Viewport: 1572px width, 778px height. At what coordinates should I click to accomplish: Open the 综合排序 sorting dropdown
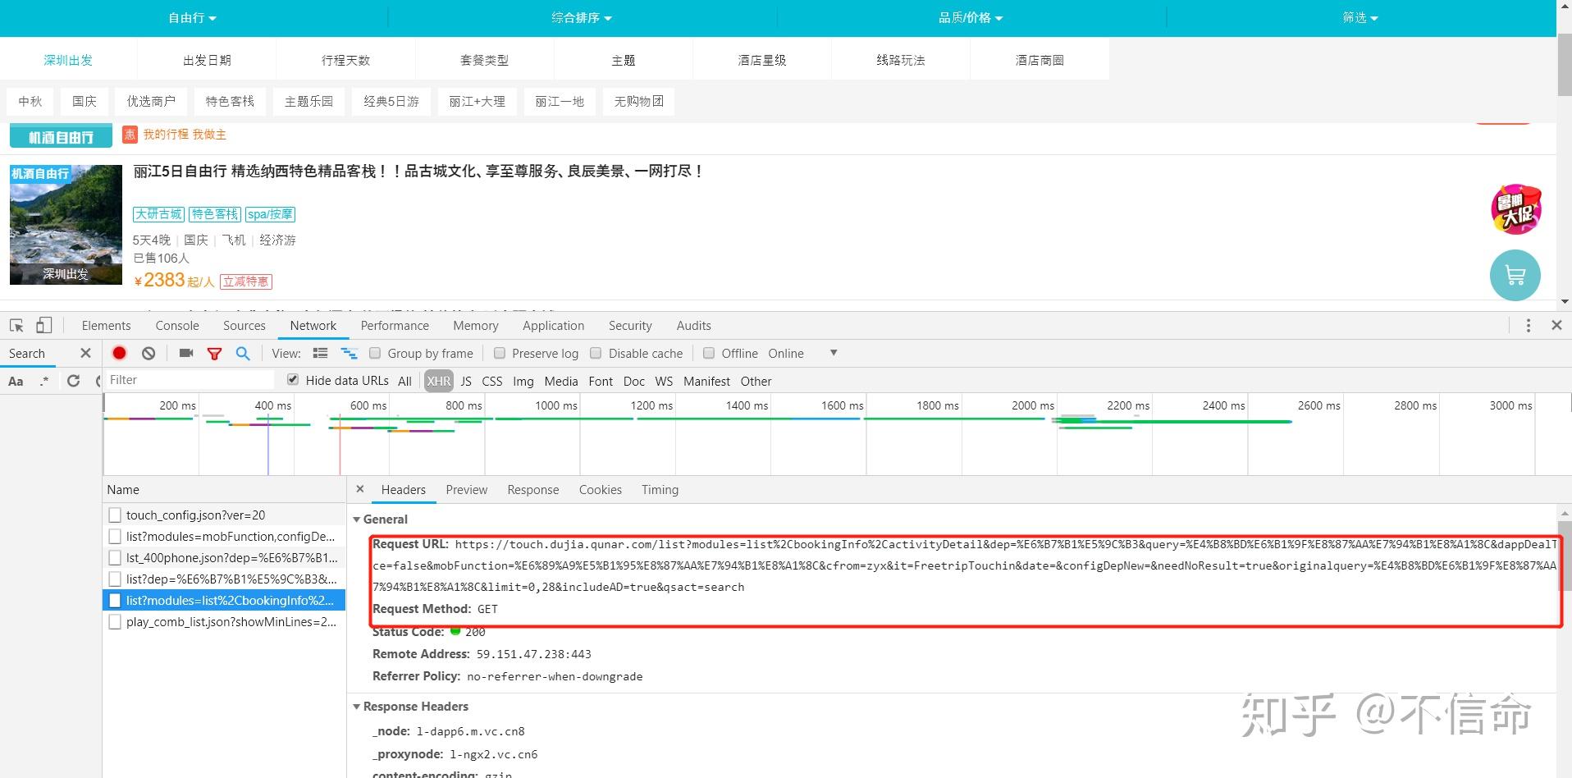click(x=581, y=17)
